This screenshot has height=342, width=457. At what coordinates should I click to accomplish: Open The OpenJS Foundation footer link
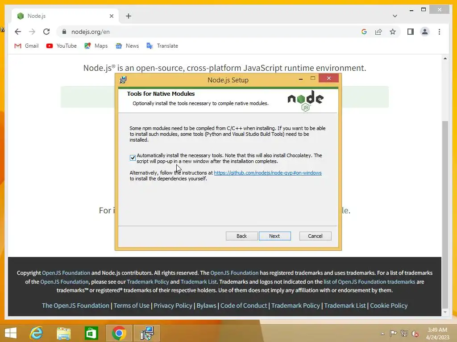click(x=75, y=305)
